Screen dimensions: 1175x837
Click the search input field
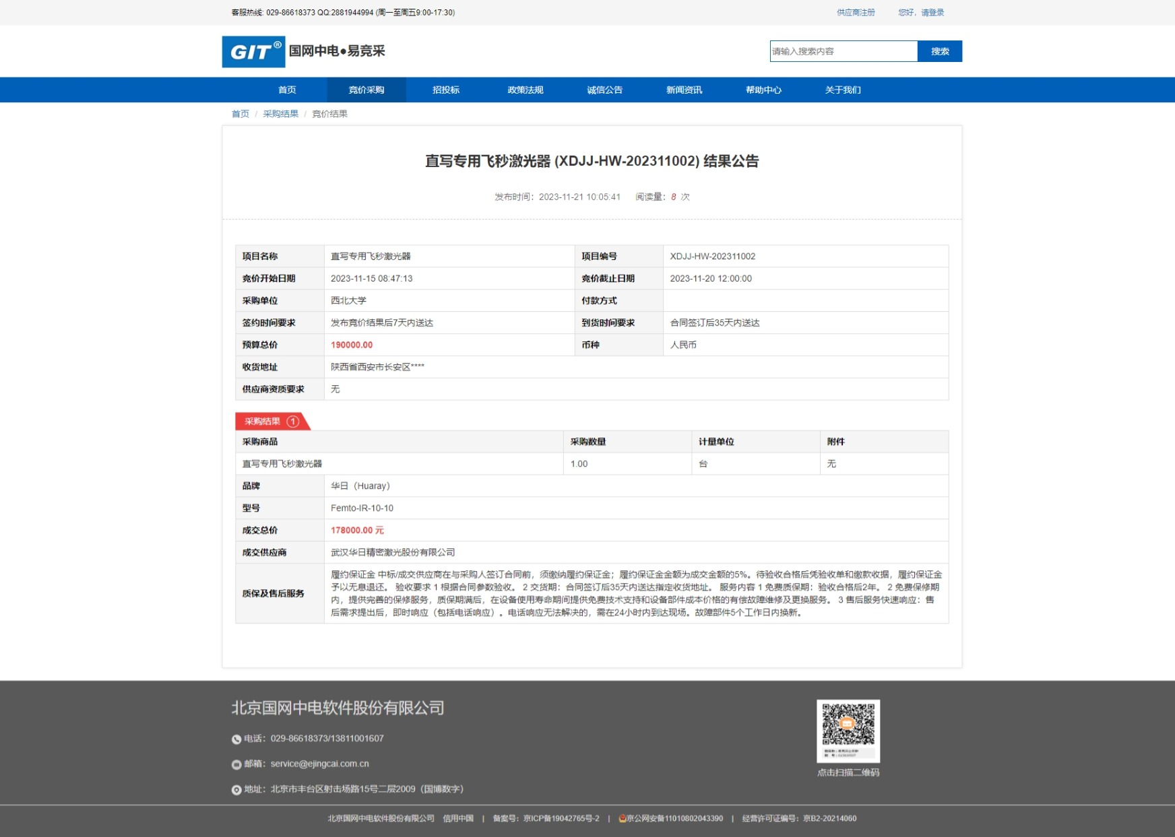[x=843, y=51]
